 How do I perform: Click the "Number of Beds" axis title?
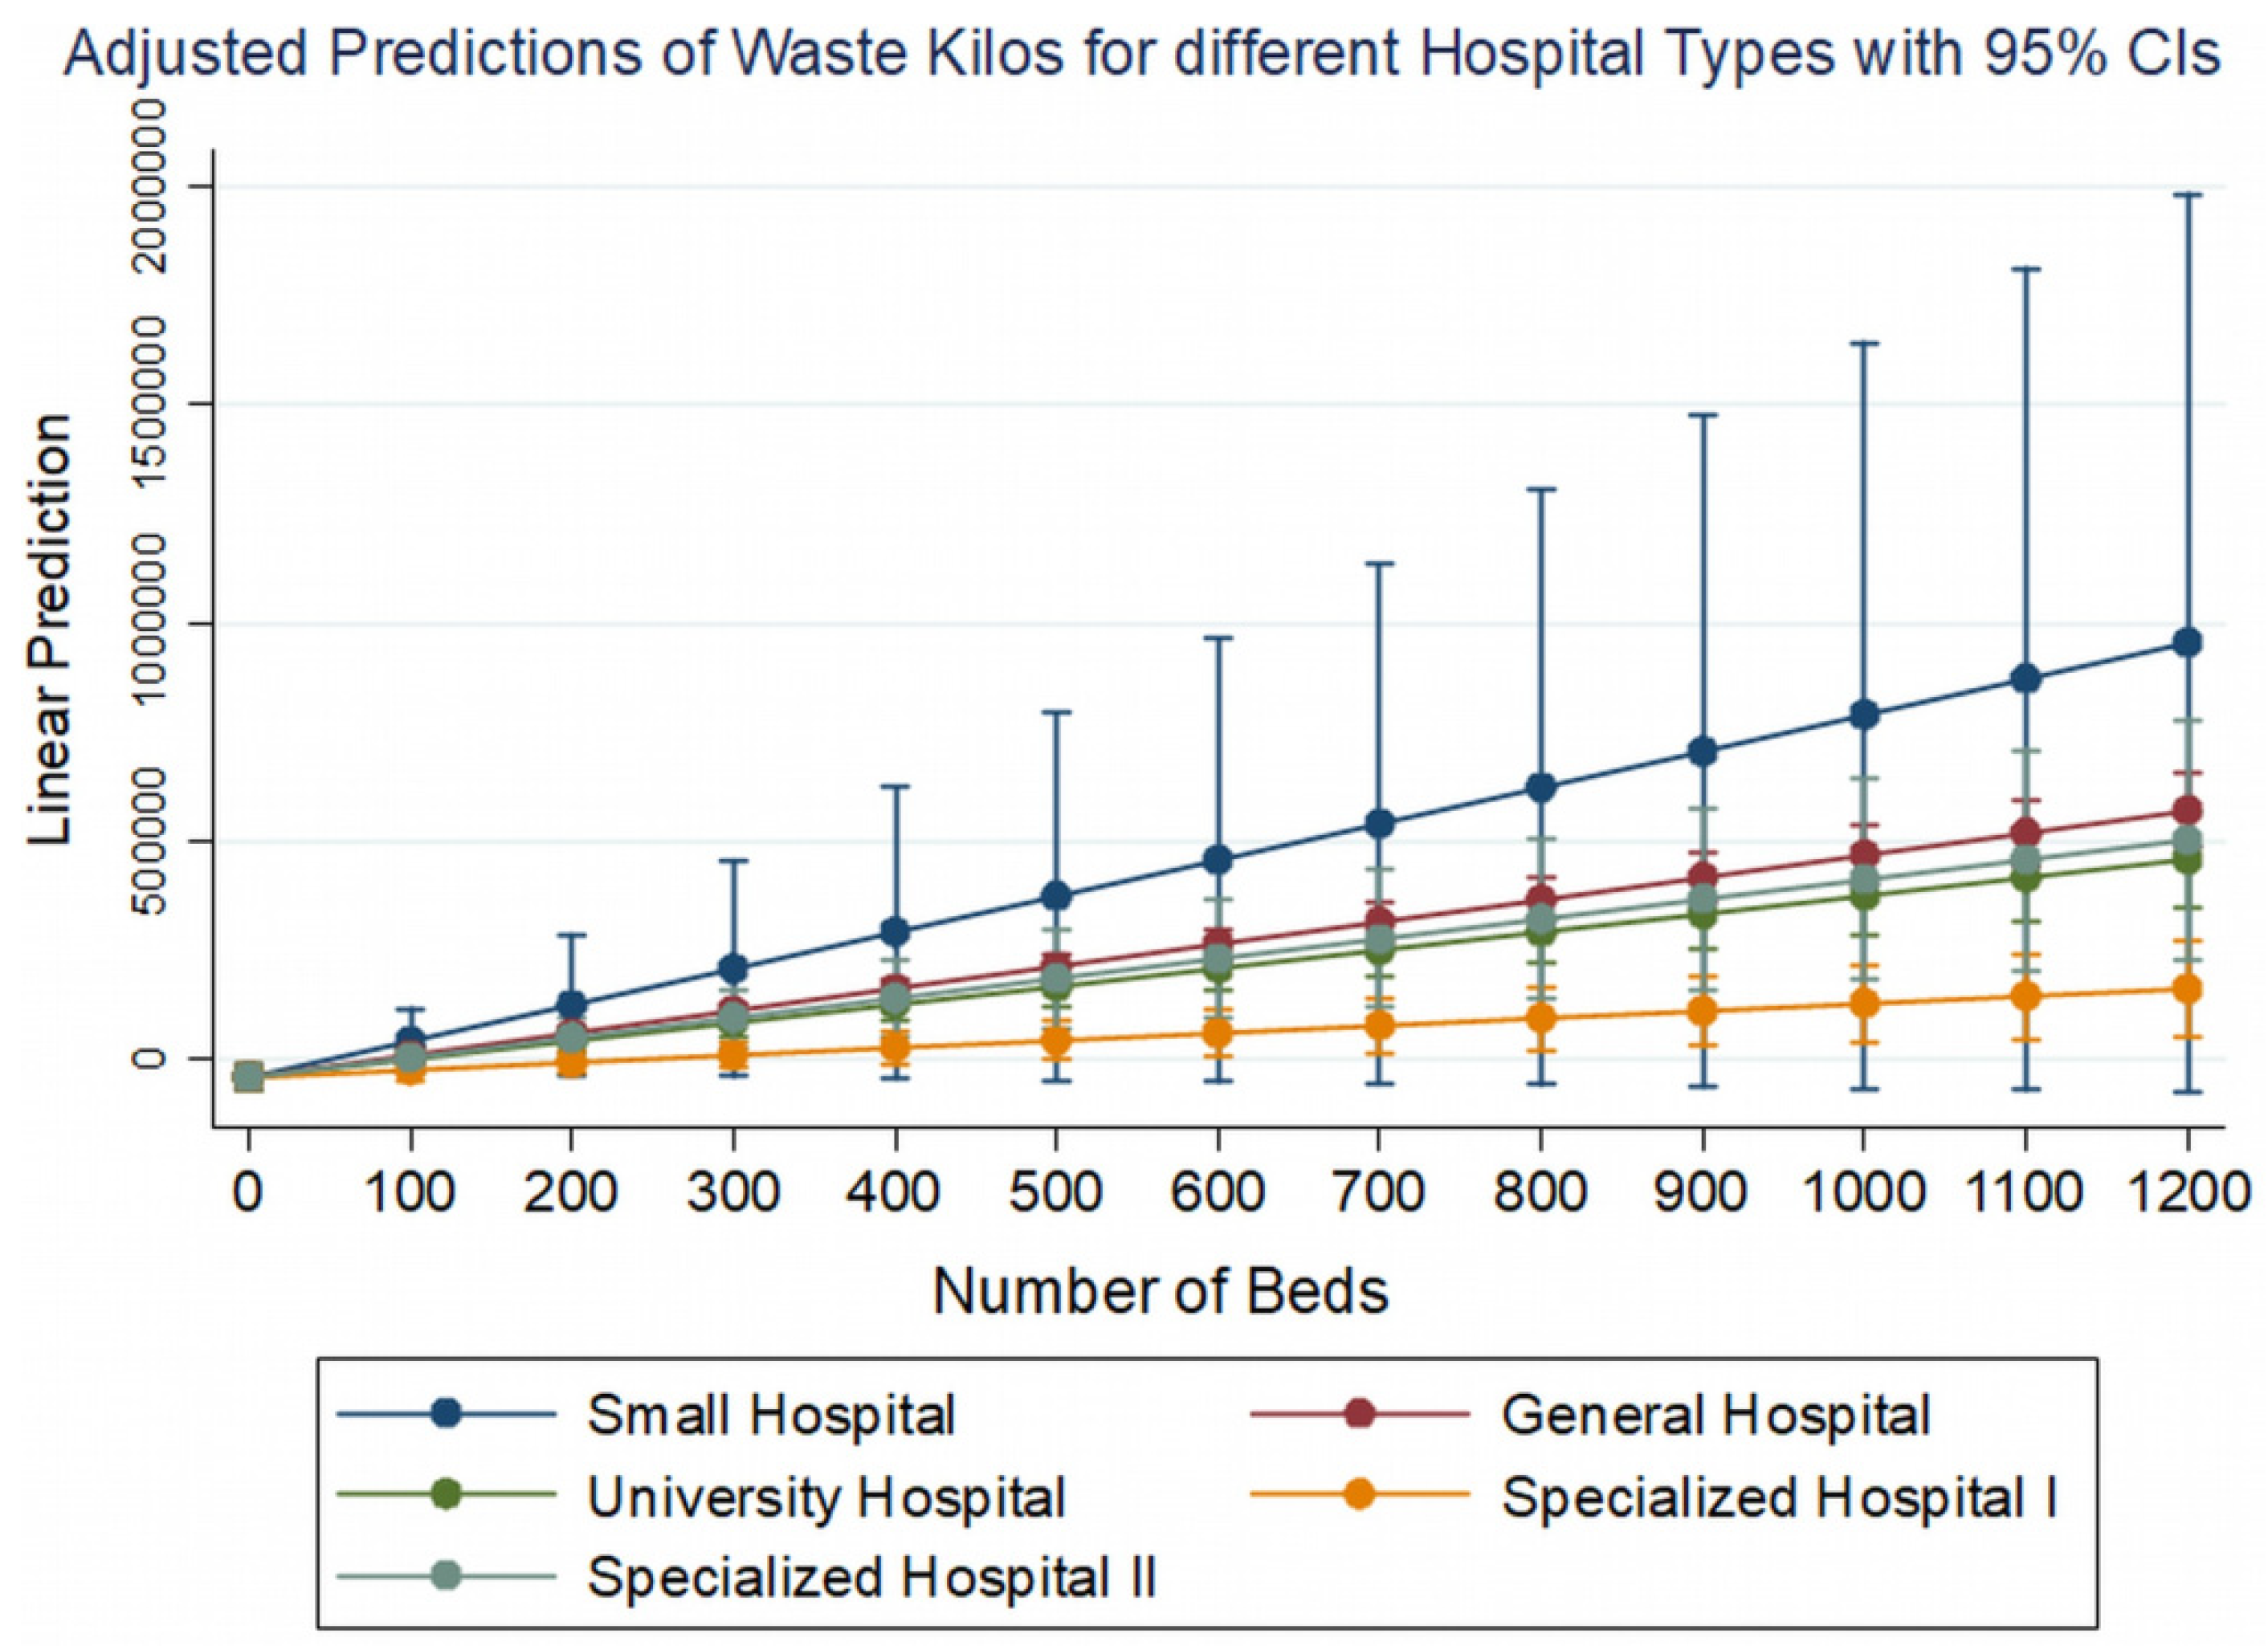point(1161,1290)
